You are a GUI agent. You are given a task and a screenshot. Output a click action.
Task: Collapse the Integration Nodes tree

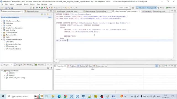click(2, 71)
